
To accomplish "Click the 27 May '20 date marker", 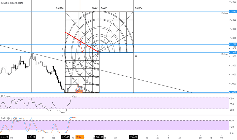I will tap(133, 137).
